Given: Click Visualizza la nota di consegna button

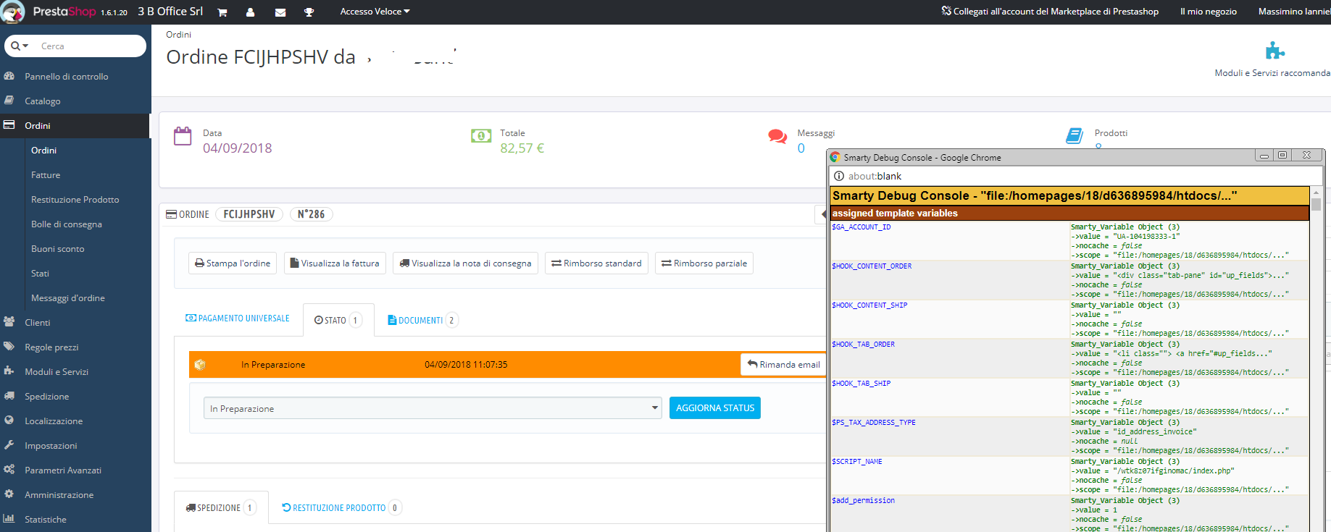Looking at the screenshot, I should tap(465, 263).
